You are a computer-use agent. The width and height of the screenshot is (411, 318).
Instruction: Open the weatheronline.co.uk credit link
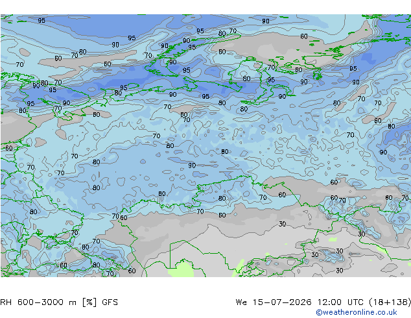(357, 312)
